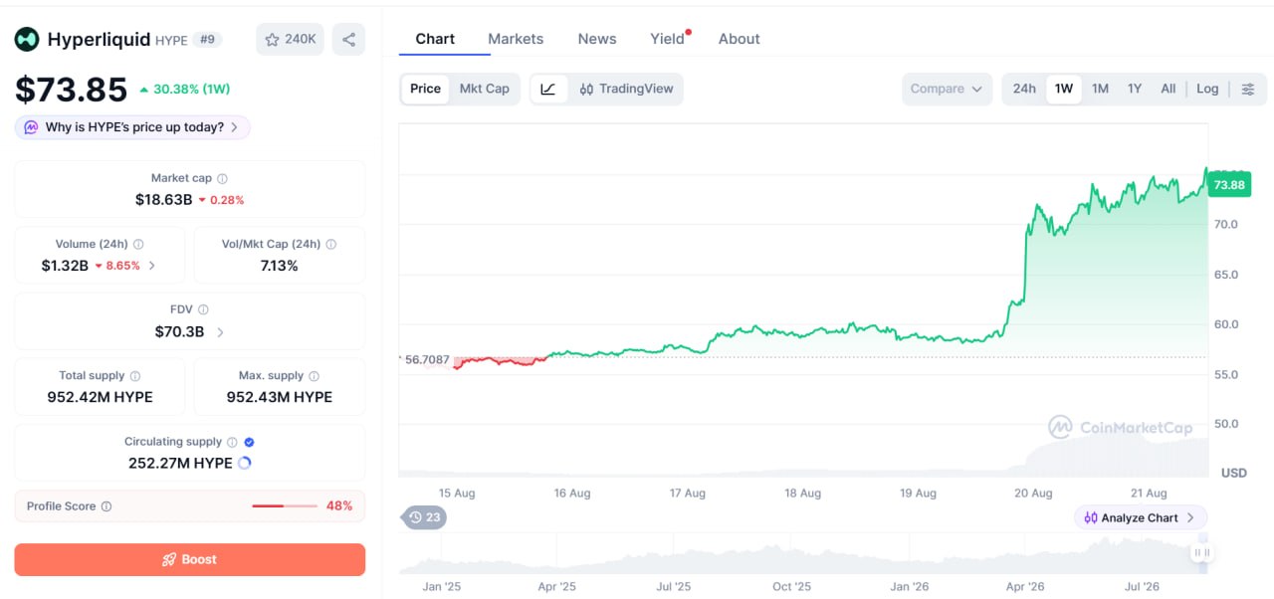Set chart range to All
Image resolution: width=1274 pixels, height=599 pixels.
pos(1168,89)
